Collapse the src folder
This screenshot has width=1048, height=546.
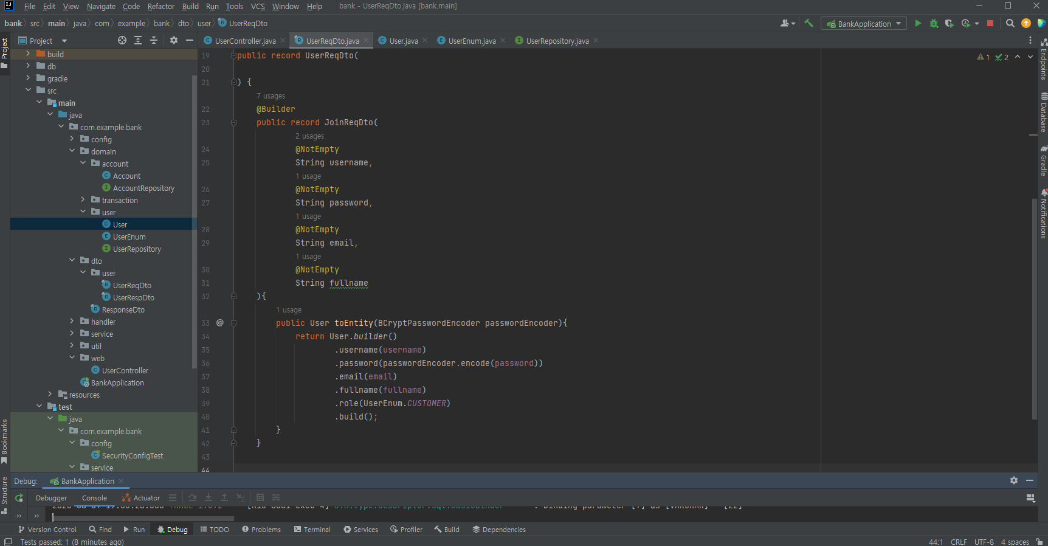28,91
